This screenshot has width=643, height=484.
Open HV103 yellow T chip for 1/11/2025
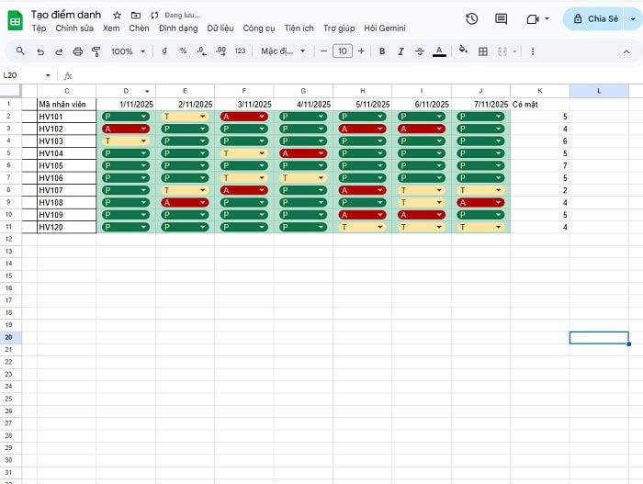[x=126, y=141]
